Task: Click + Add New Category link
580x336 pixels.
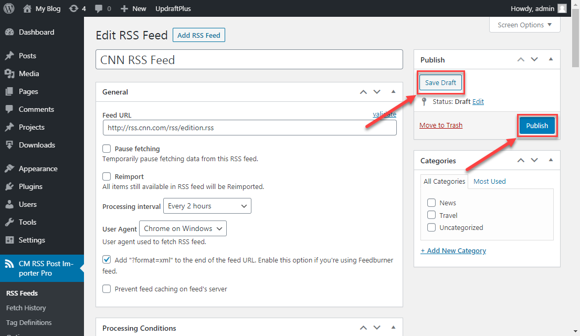Action: tap(453, 250)
